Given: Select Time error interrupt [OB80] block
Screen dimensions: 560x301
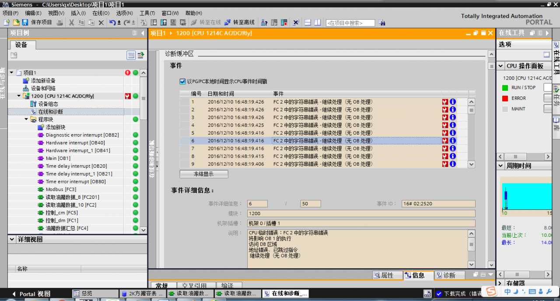Looking at the screenshot, I should coord(76,181).
